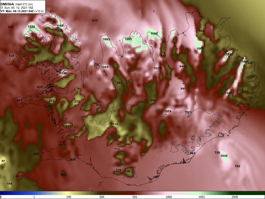Click the map value 634

[x=73, y=159]
